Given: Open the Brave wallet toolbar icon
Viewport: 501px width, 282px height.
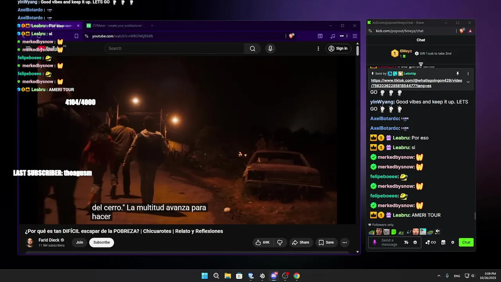Looking at the screenshot, I should (x=320, y=36).
